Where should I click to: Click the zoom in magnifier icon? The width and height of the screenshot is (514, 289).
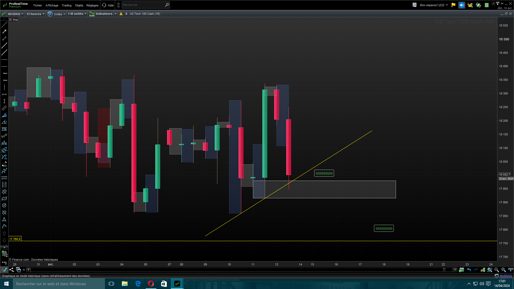pyautogui.click(x=504, y=270)
